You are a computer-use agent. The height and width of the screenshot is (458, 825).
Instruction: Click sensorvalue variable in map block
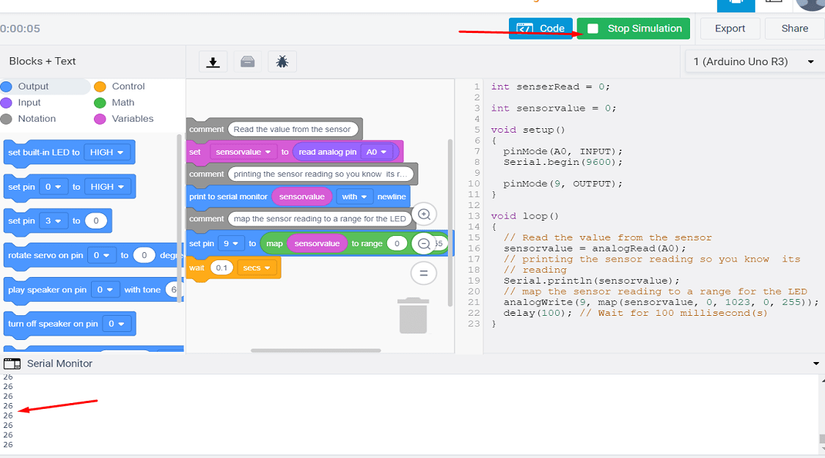[x=317, y=243]
